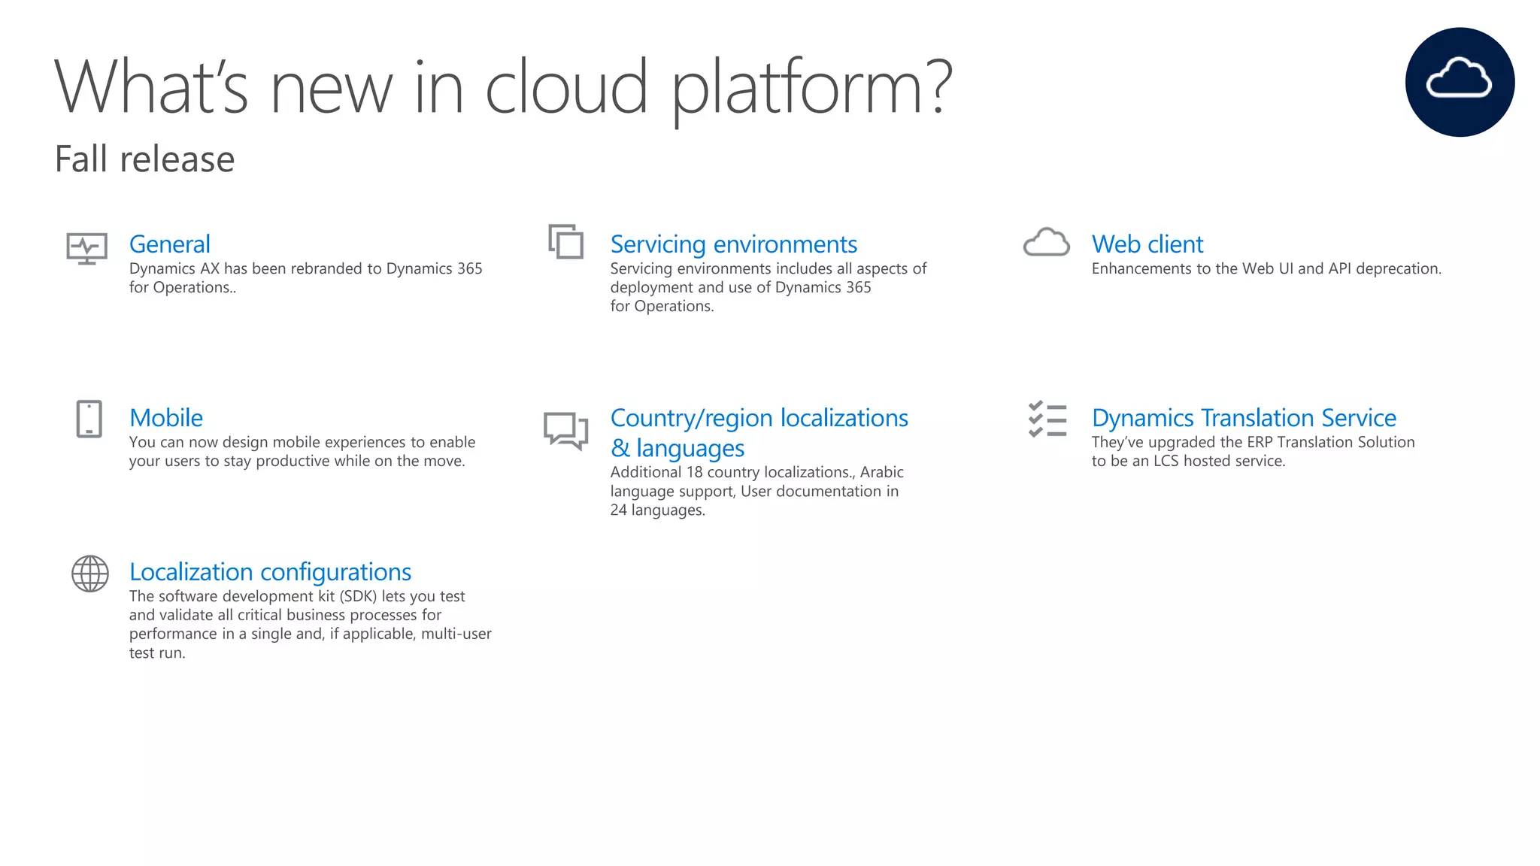The image size is (1540, 866).
Task: Open Country/region localizations & languages heading
Action: click(759, 433)
